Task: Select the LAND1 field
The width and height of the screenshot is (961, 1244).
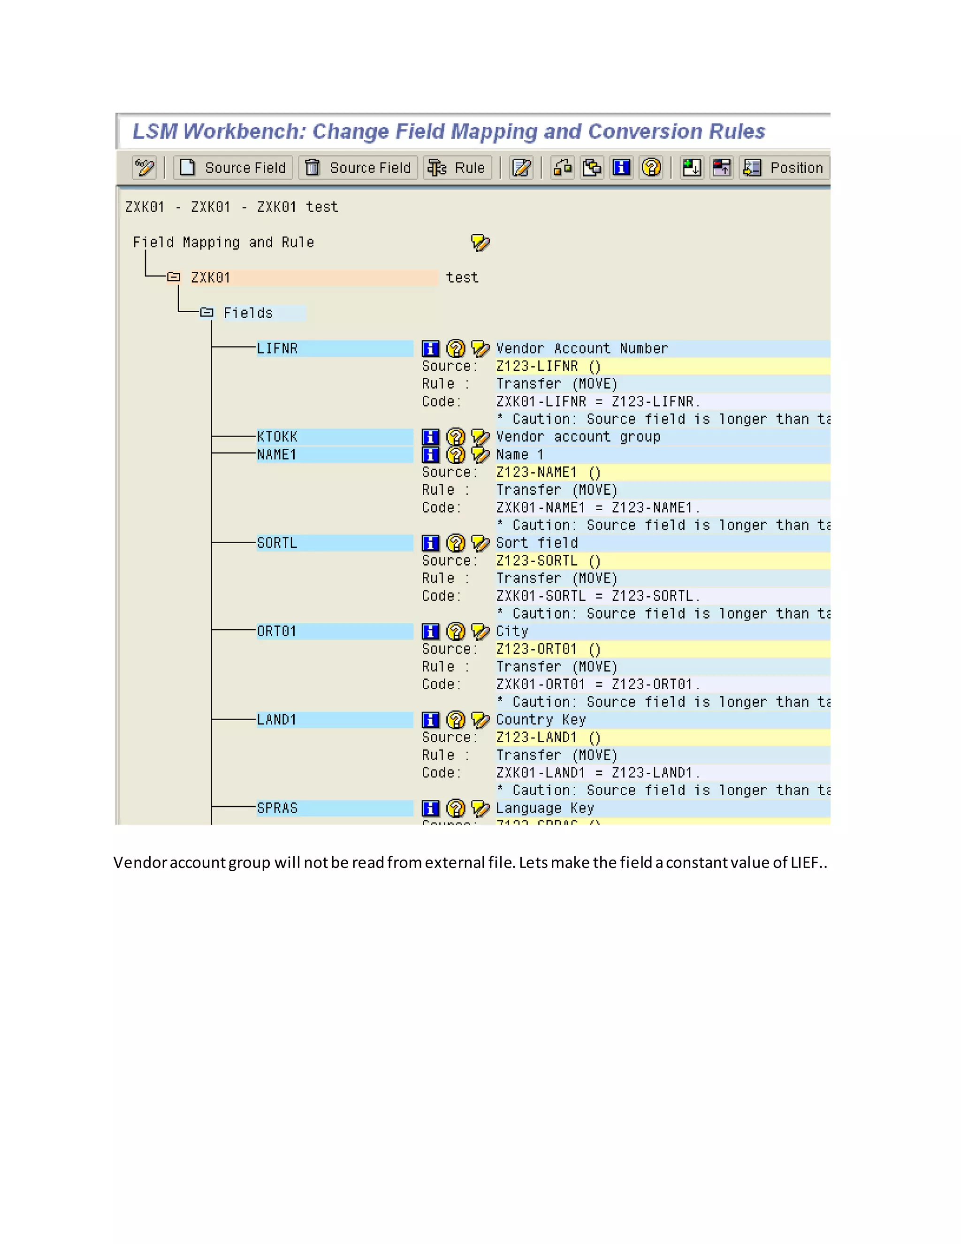Action: tap(335, 719)
